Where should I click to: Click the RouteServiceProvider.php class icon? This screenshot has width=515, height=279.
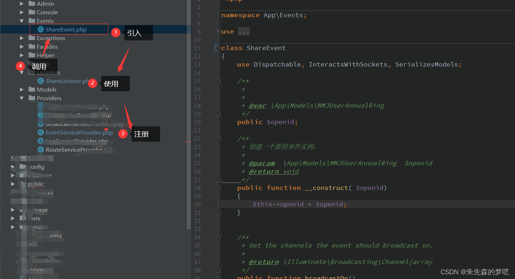41,150
